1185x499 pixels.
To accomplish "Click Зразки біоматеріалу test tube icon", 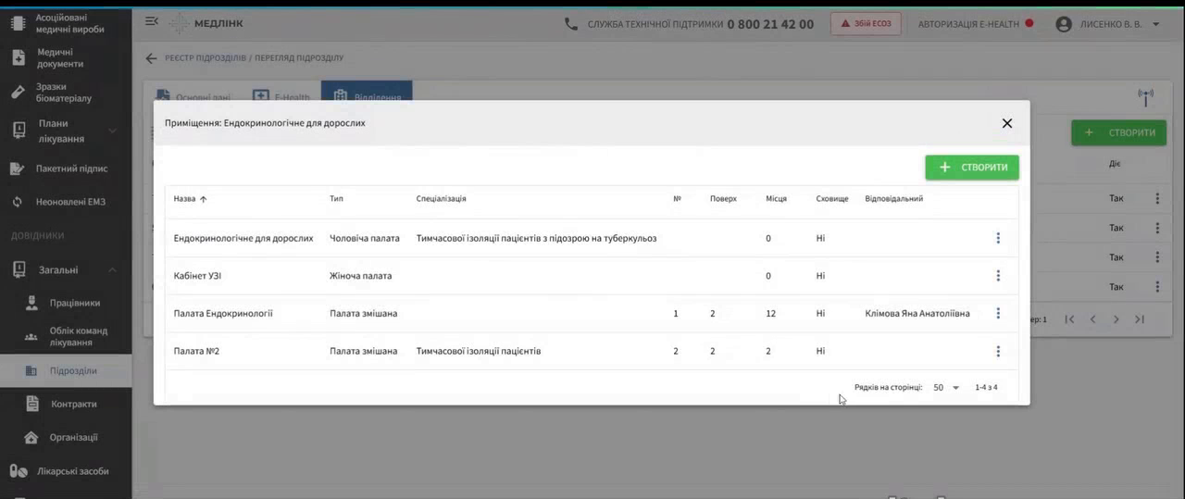I will pos(18,93).
